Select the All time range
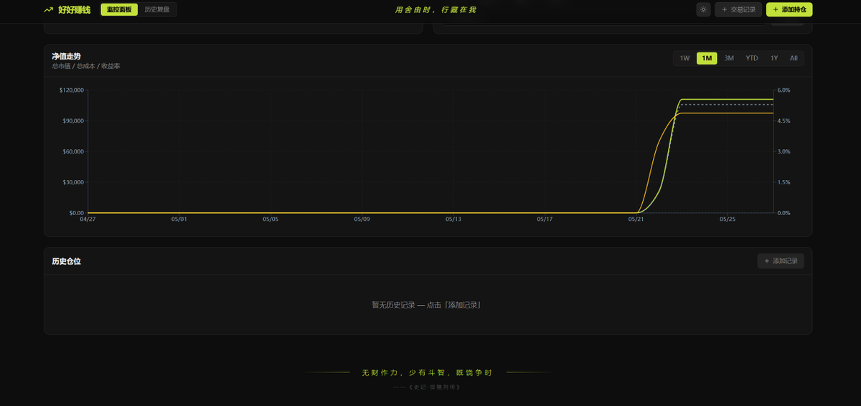This screenshot has width=861, height=406. pyautogui.click(x=794, y=58)
